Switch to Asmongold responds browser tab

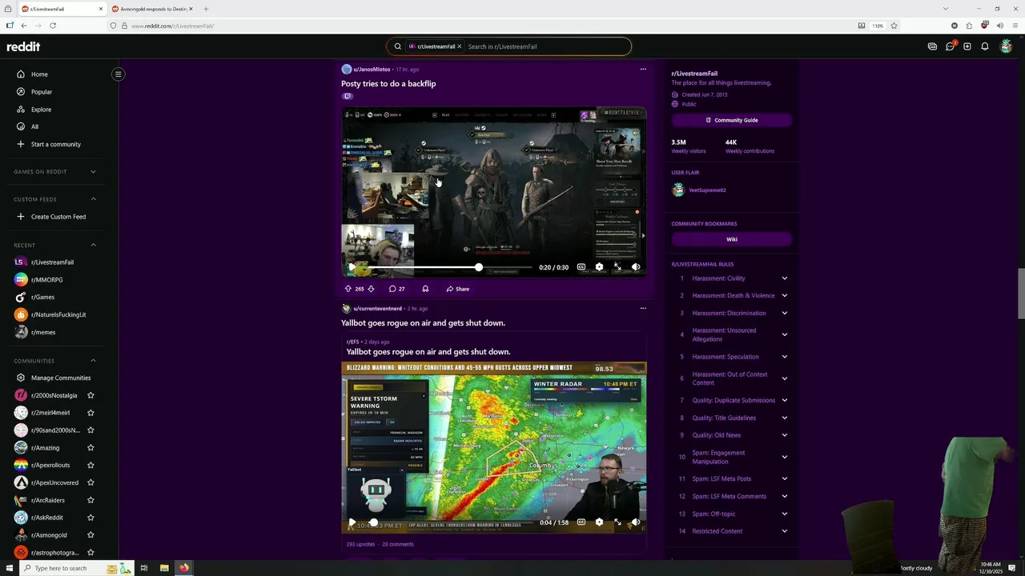(152, 9)
